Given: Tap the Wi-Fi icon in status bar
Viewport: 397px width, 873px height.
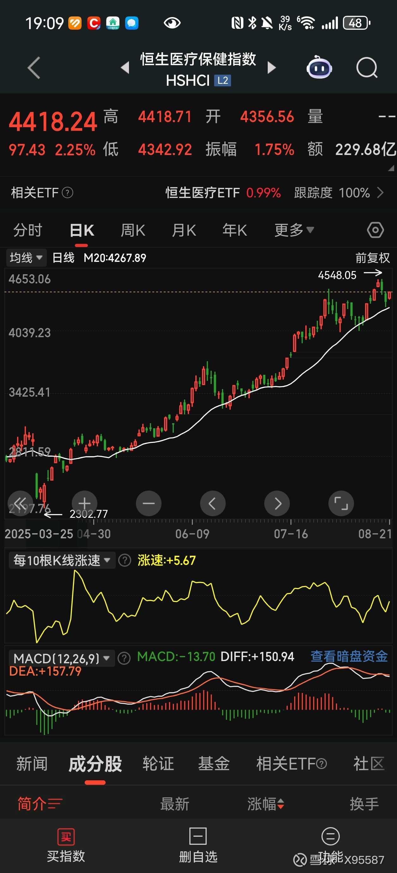Looking at the screenshot, I should (306, 23).
